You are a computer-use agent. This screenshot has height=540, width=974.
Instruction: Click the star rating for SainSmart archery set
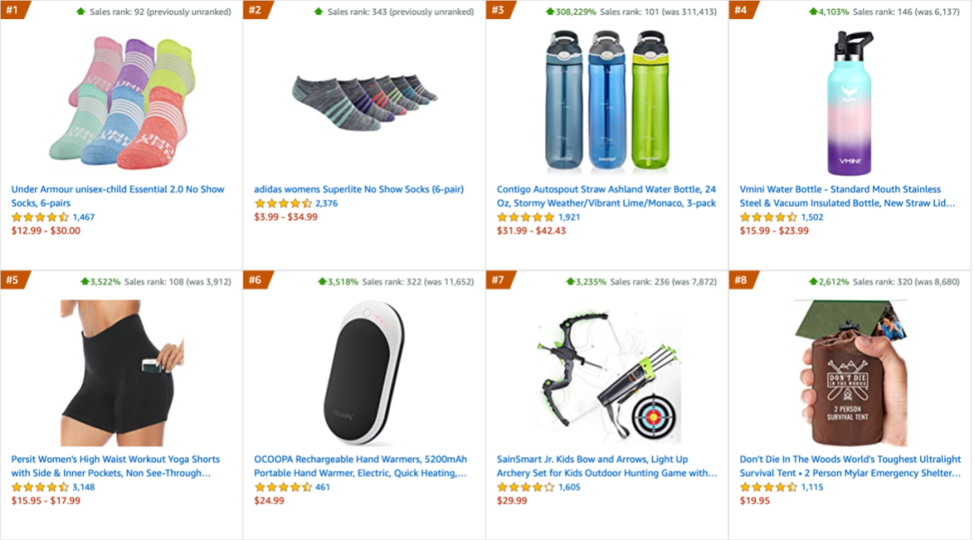(x=526, y=488)
